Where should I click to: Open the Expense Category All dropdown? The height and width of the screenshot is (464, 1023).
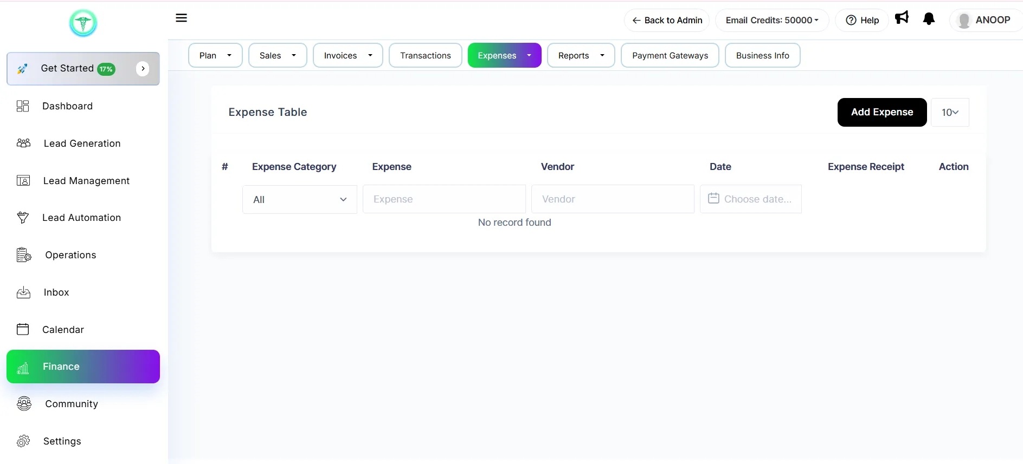[300, 199]
